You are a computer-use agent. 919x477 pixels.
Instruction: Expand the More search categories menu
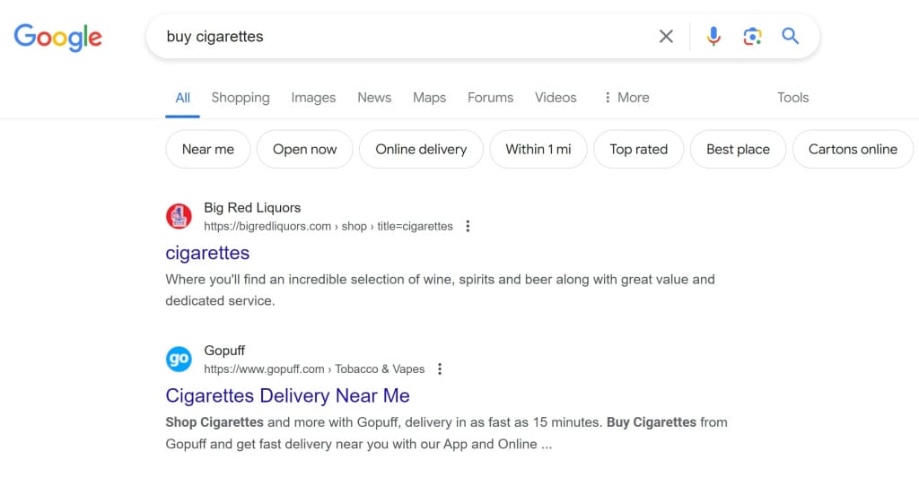626,98
